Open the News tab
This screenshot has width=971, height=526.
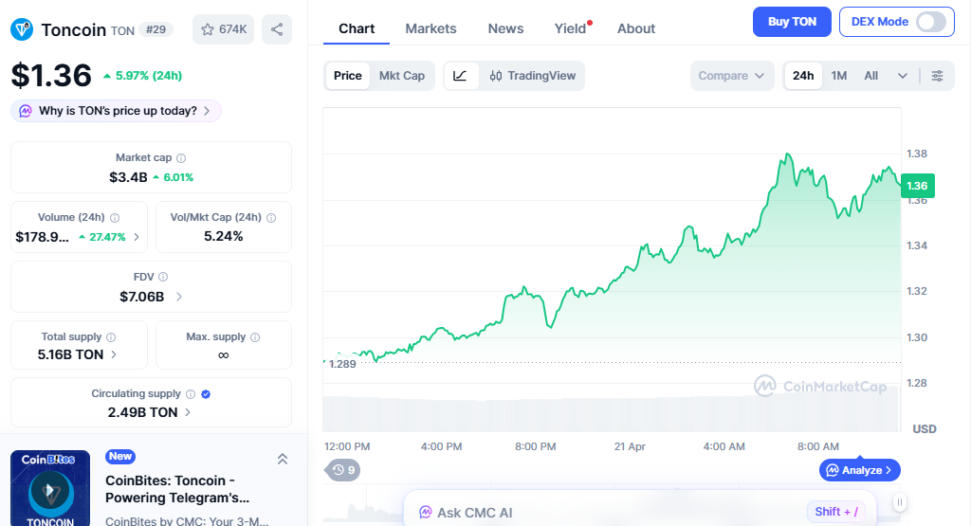click(x=506, y=28)
